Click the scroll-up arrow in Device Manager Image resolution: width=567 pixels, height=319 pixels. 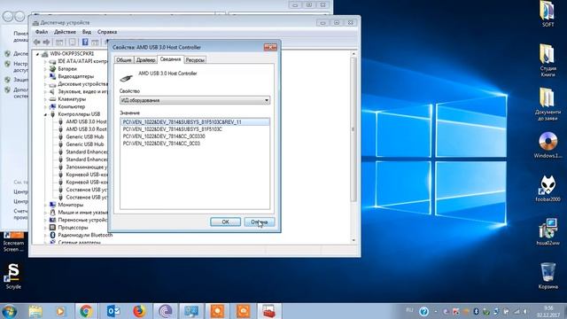tap(353, 54)
